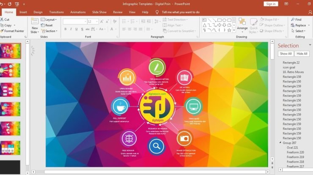Viewport: 313px width, 175px height.
Task: Click Reset in the Slides group
Action: click(x=47, y=25)
